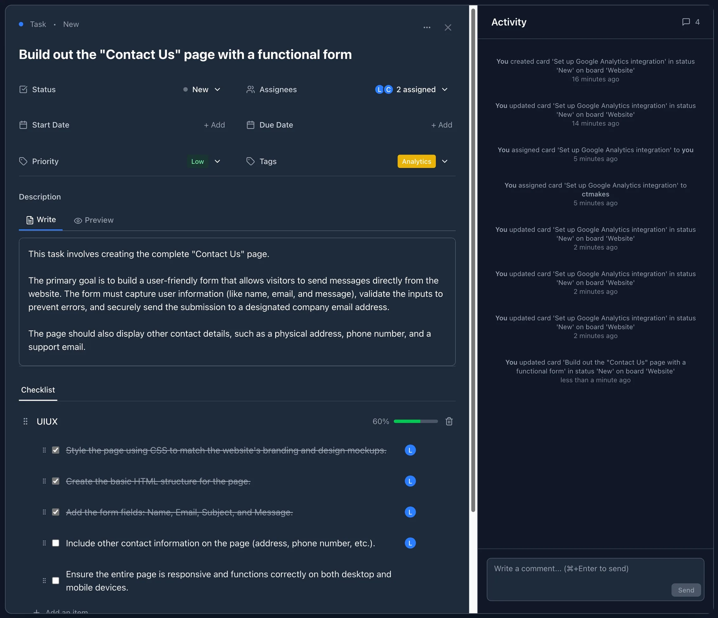
Task: Expand the '2 assigned' assignees dropdown
Action: pos(412,90)
